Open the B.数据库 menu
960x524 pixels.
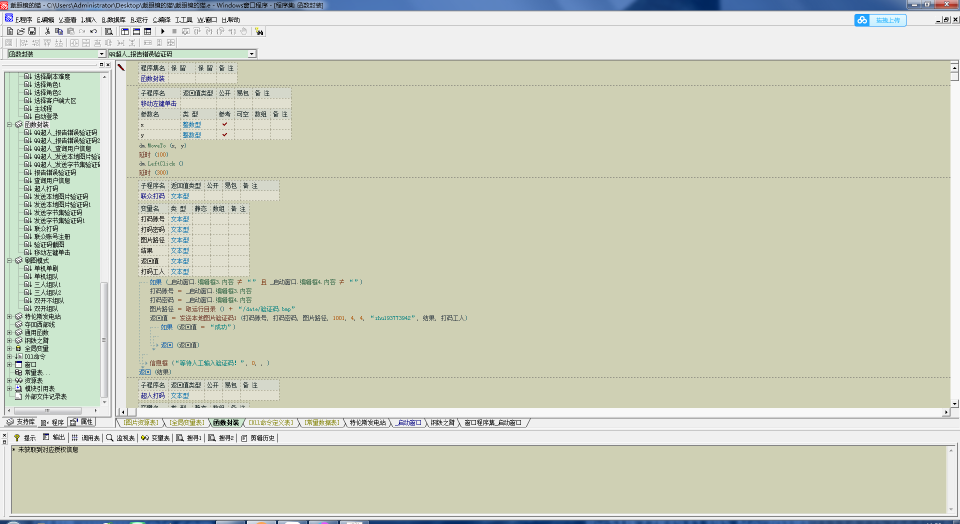tap(113, 20)
